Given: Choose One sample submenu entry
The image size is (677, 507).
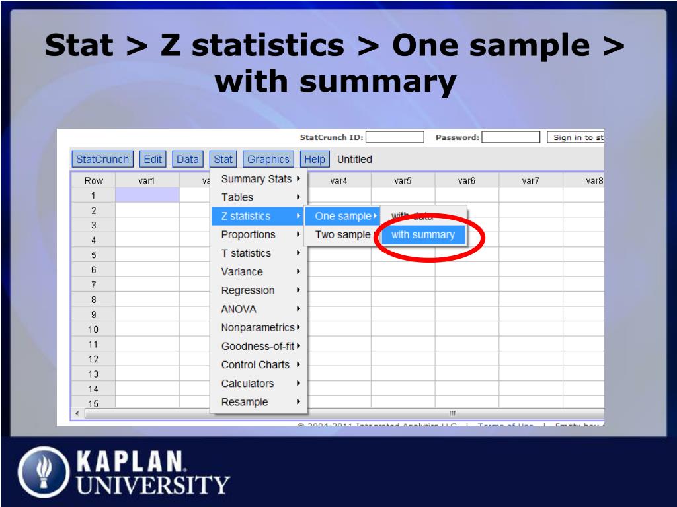Looking at the screenshot, I should tap(343, 216).
